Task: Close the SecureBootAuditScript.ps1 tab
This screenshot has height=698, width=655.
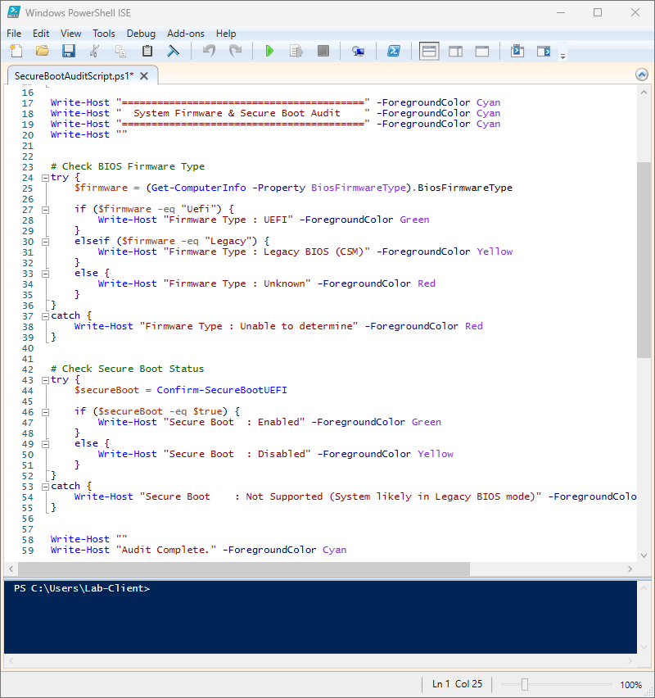Action: [143, 75]
